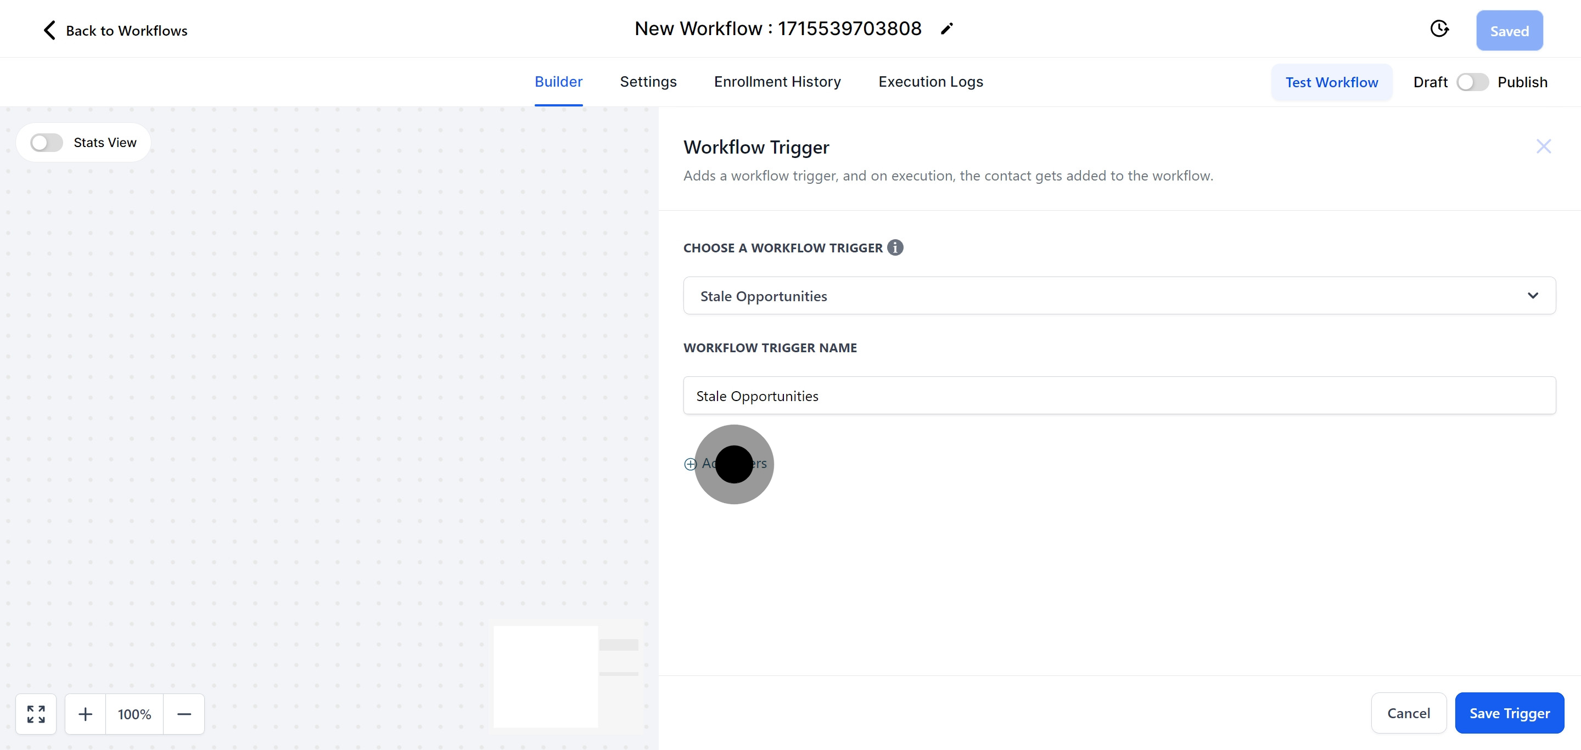The height and width of the screenshot is (750, 1581).
Task: Open the Enrollment History tab
Action: [x=777, y=82]
